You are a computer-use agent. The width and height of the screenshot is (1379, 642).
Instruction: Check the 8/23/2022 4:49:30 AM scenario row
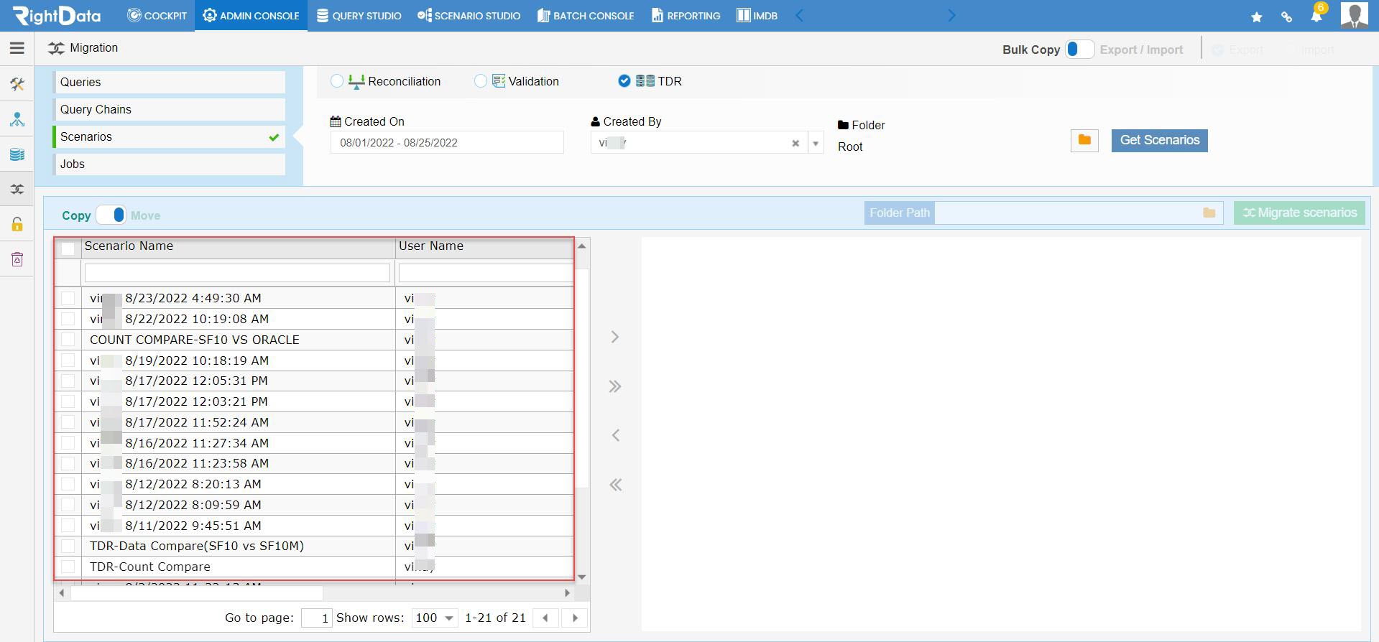[x=68, y=298]
